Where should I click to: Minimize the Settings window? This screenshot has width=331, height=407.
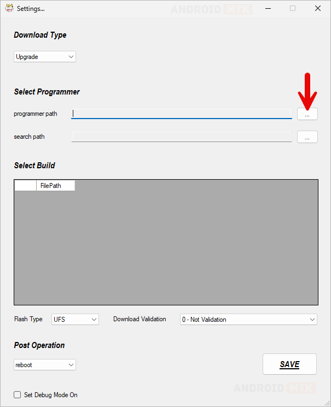coord(268,8)
